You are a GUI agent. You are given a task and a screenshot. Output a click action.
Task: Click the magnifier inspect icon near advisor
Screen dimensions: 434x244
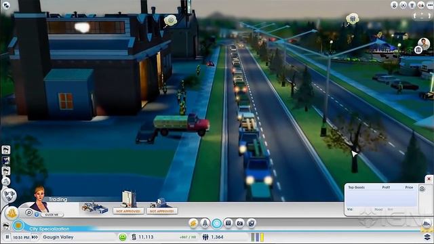(x=28, y=212)
